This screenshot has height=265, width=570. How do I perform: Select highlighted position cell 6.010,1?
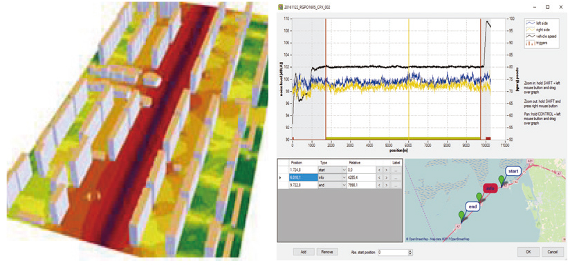pyautogui.click(x=303, y=177)
